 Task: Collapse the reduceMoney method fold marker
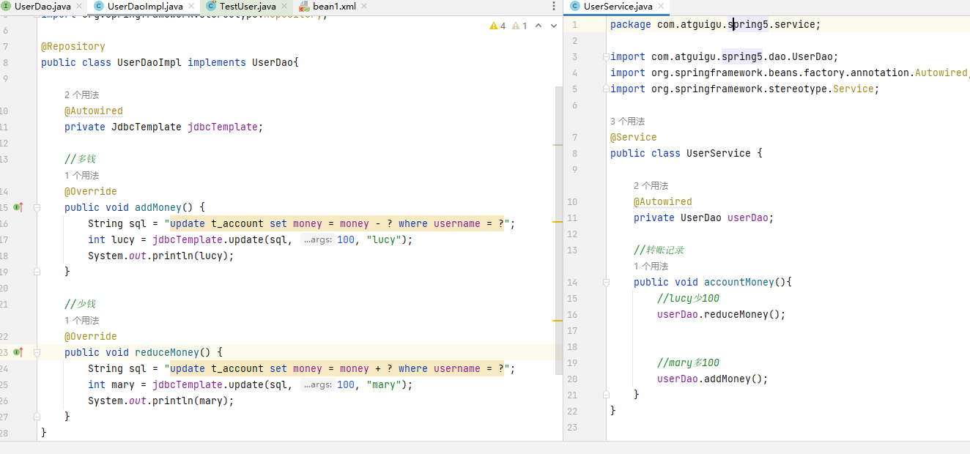tap(37, 352)
